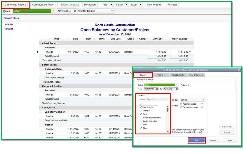Select Ascending order radio button
The height and width of the screenshot is (153, 243).
click(x=181, y=104)
